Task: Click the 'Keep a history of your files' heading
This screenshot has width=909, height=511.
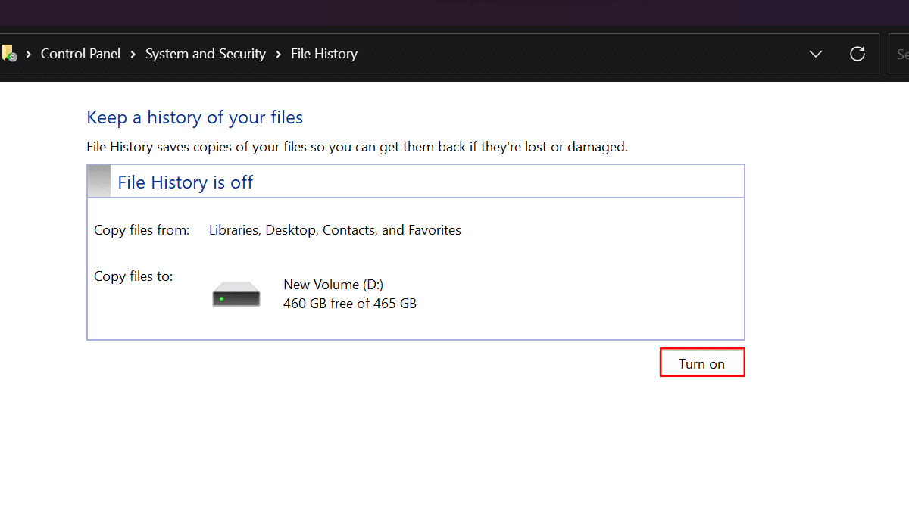Action: tap(194, 117)
